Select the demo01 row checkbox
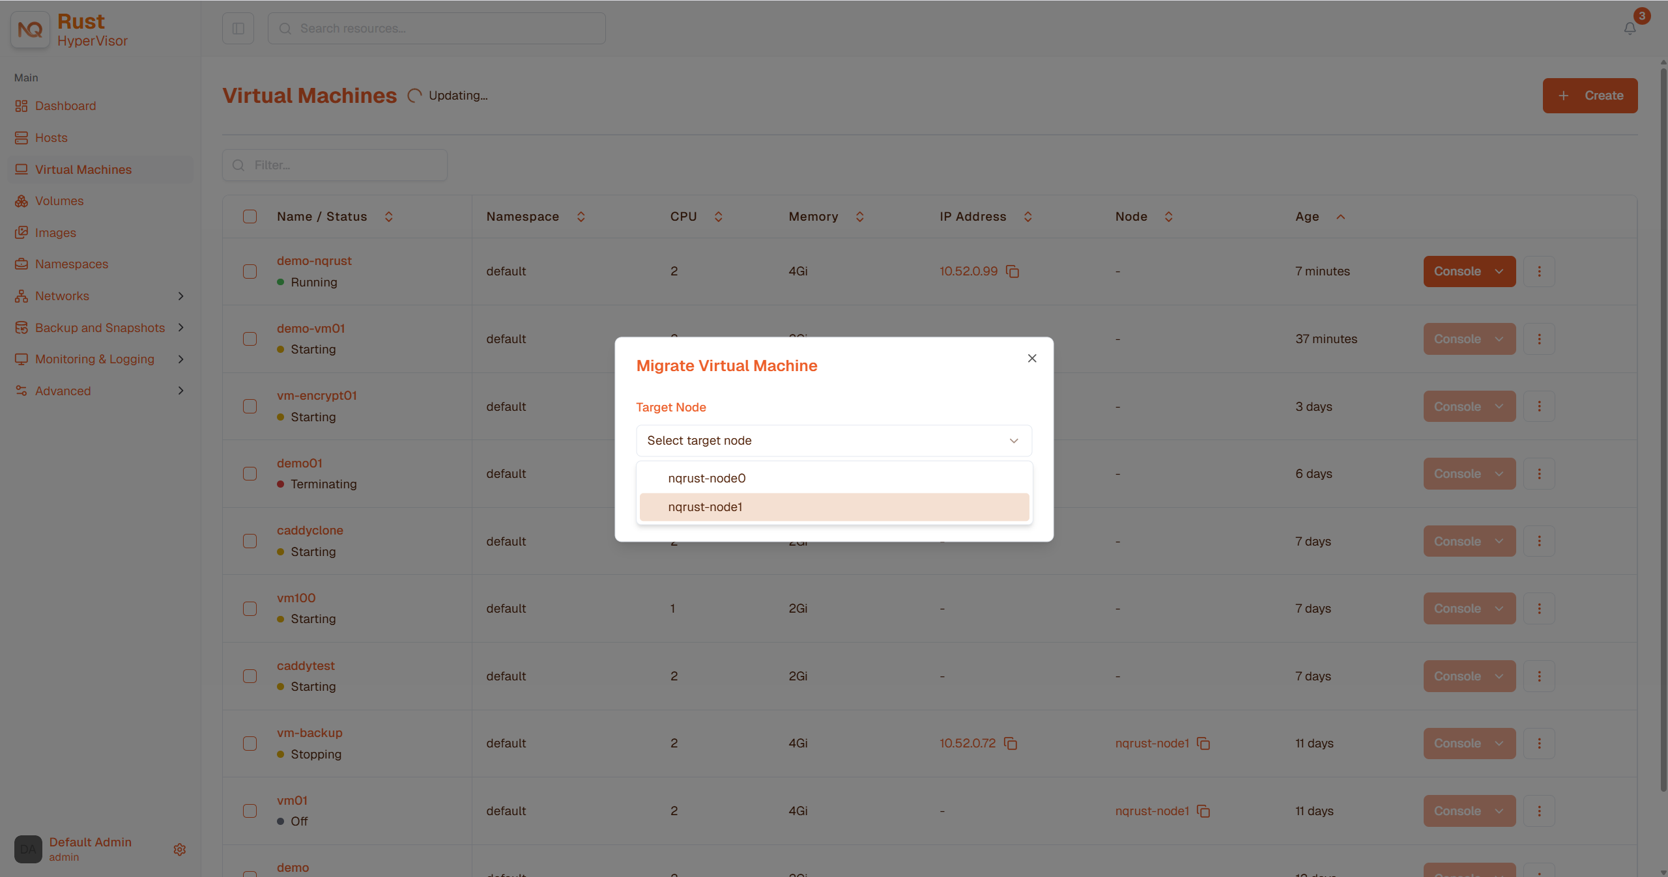The height and width of the screenshot is (877, 1668). [x=250, y=474]
